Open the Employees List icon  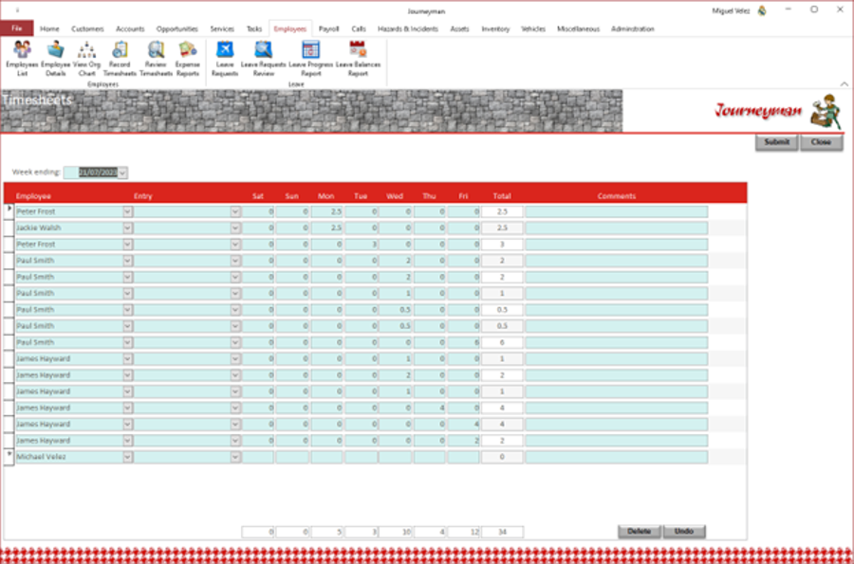22,59
